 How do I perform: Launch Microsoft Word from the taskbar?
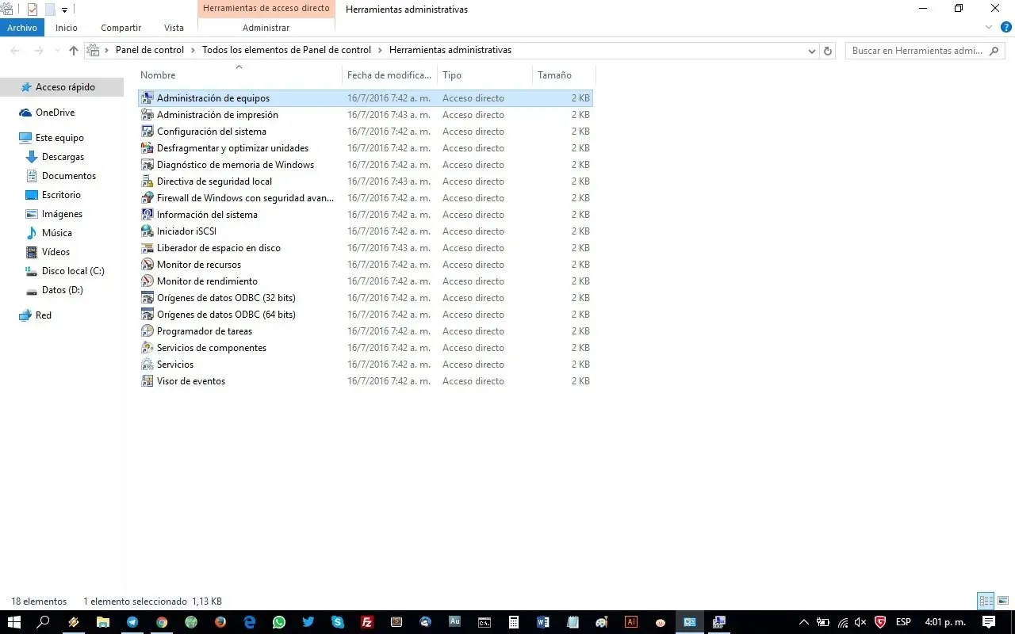tap(542, 622)
